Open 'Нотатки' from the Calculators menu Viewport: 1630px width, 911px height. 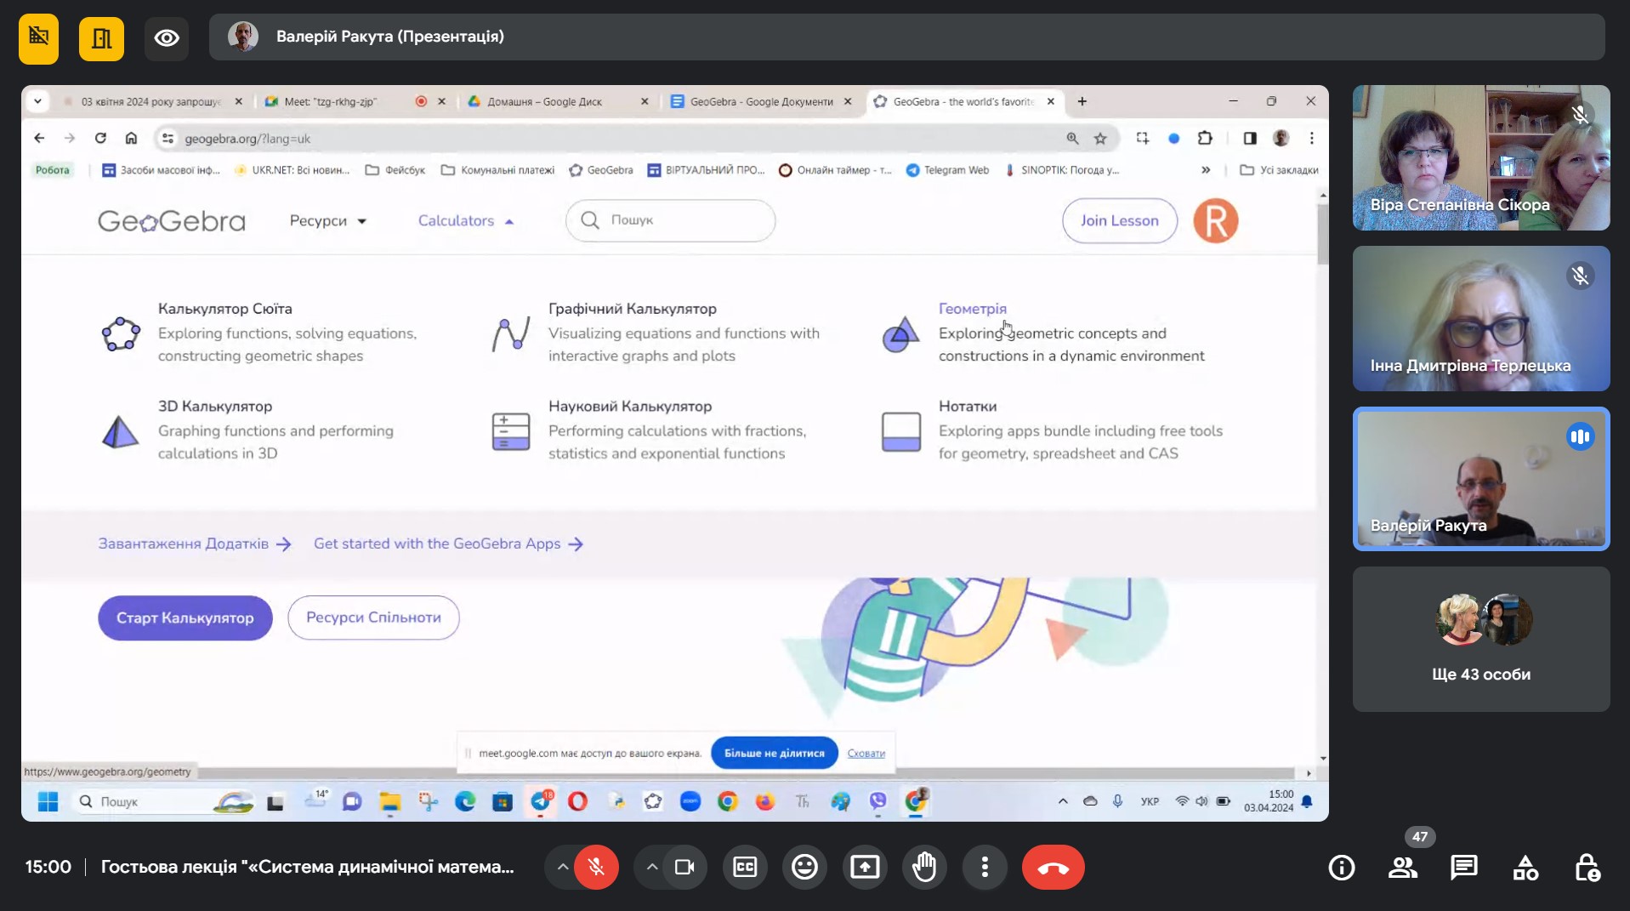pos(968,407)
